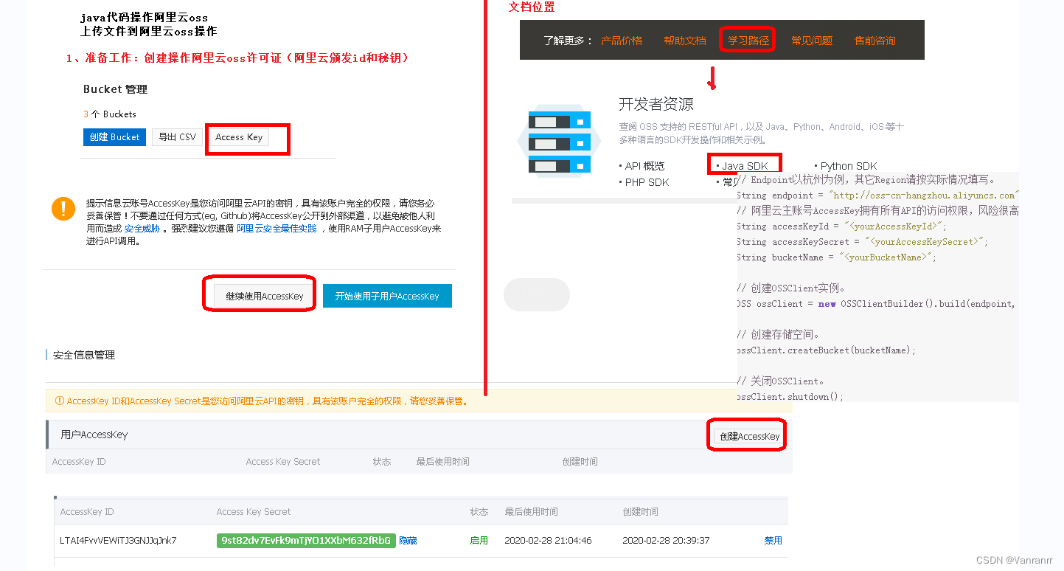This screenshot has height=571, width=1064.
Task: Open the PHP SDK link
Action: [x=647, y=182]
